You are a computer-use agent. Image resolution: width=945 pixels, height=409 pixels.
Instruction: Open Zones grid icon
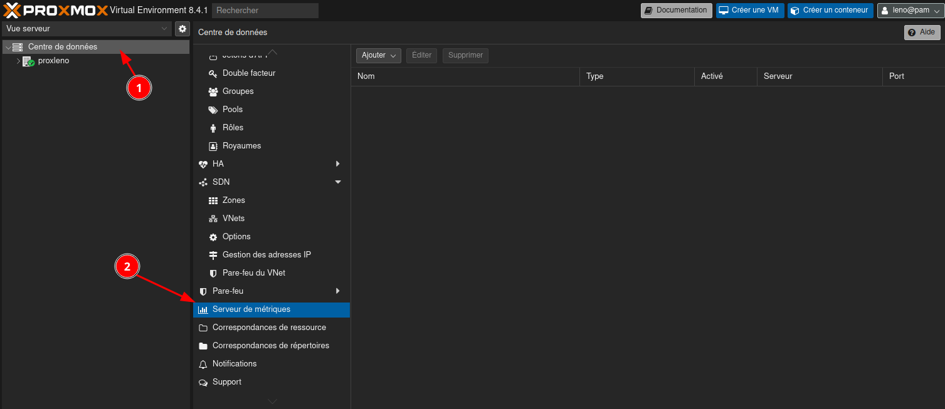coord(213,200)
